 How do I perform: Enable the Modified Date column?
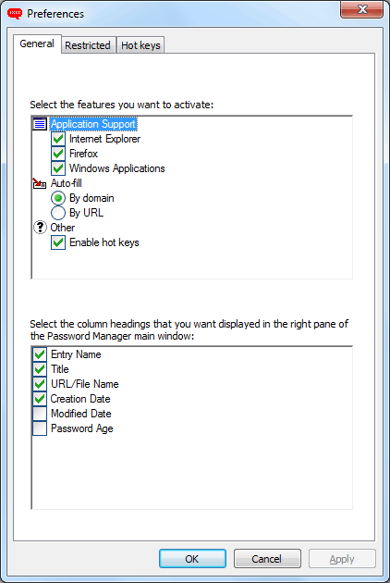40,414
